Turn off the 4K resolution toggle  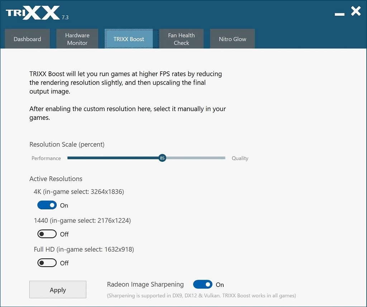coord(47,205)
